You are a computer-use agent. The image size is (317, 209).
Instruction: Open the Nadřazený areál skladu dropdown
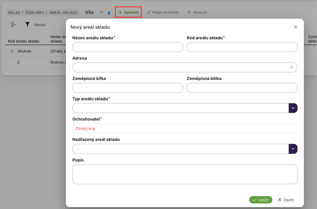293,149
